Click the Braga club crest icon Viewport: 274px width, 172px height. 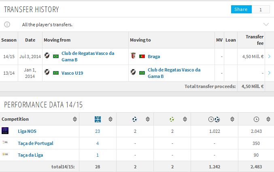pos(133,57)
